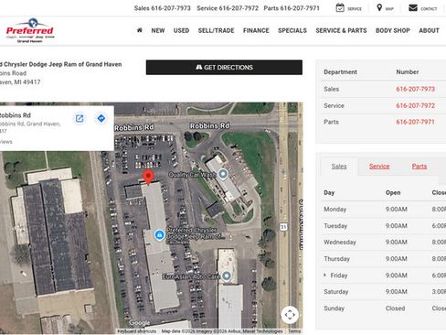The width and height of the screenshot is (446, 335).
Task: Open the SERVICE & PARTS menu
Action: pyautogui.click(x=341, y=30)
